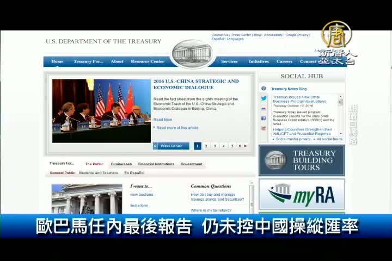Jump to slide 5 in the carousel
The width and height of the screenshot is (392, 261).
[x=232, y=146]
